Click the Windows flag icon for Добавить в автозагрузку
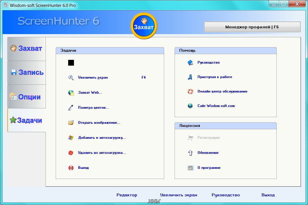The width and height of the screenshot is (308, 205). tap(71, 138)
